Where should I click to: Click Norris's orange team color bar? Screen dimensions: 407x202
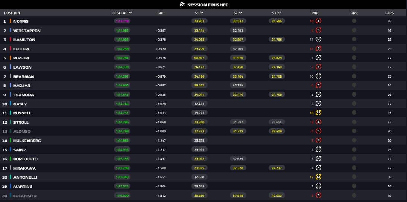(10, 21)
